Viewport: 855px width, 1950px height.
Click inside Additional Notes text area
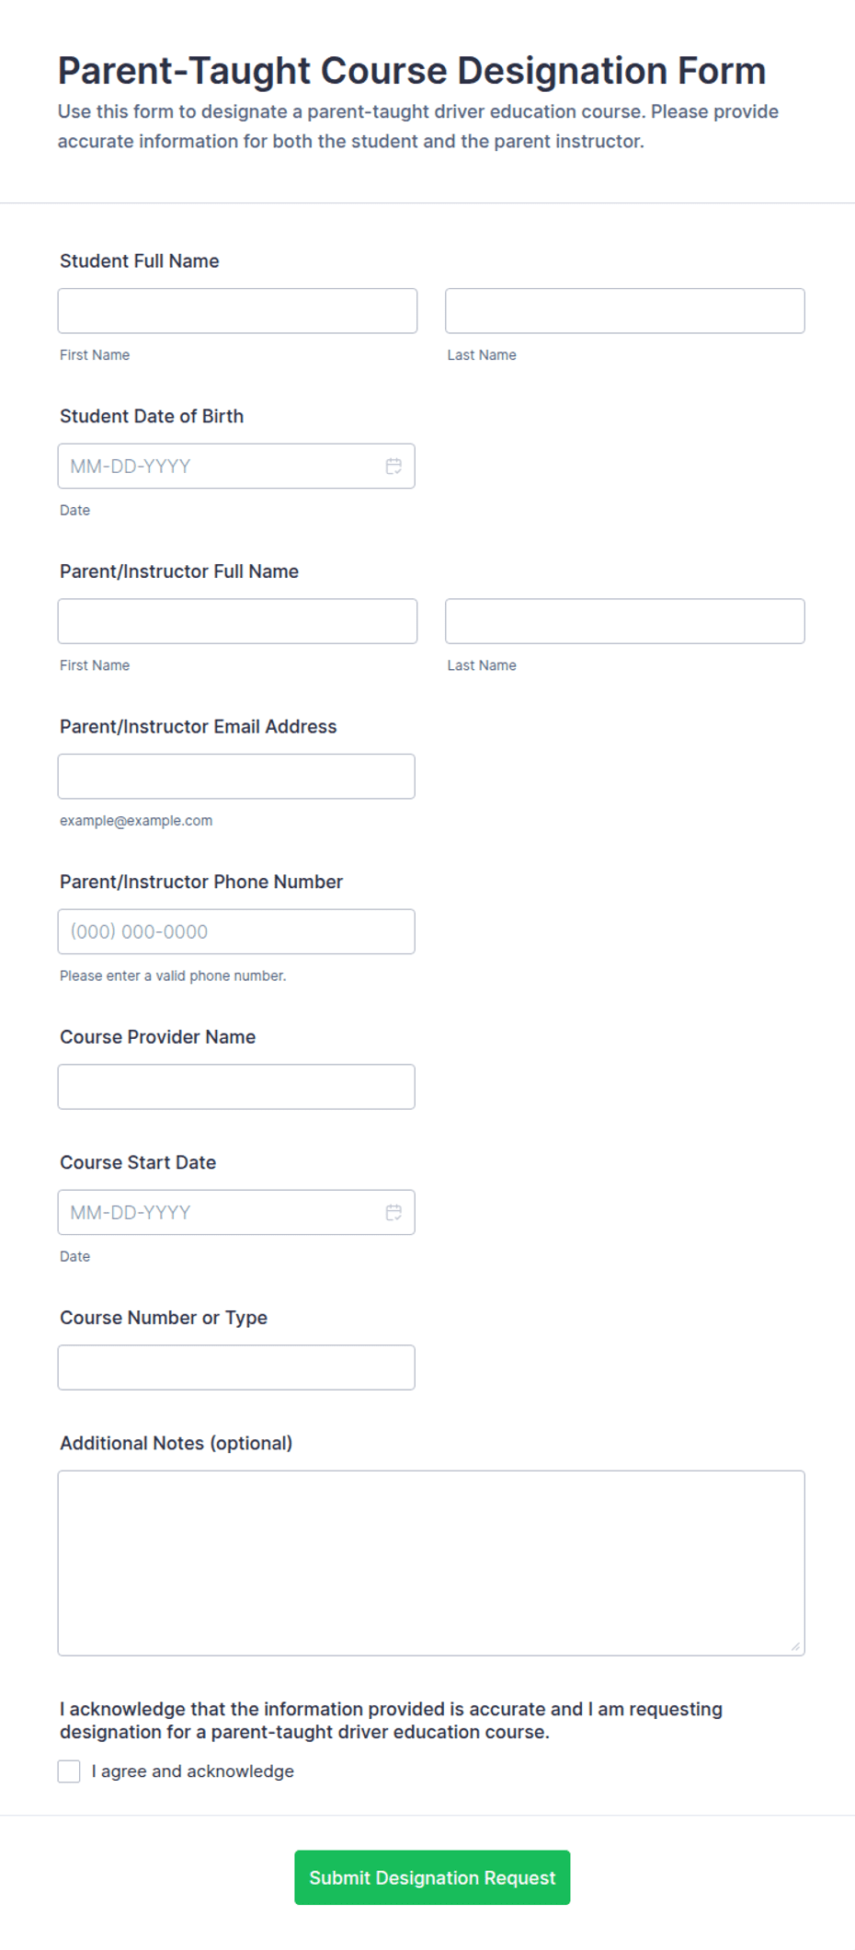coord(431,1563)
